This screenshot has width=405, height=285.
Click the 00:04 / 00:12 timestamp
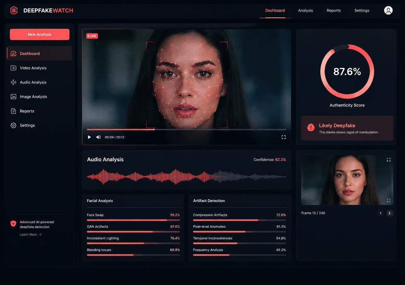(115, 137)
